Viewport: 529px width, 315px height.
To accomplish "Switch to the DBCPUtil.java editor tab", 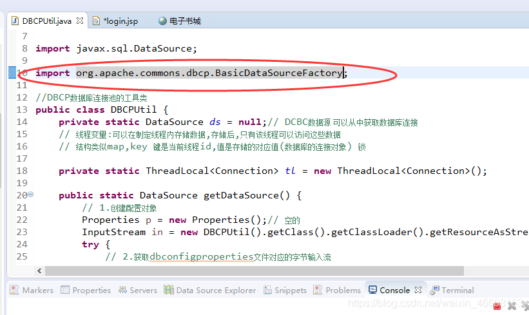I will coord(47,21).
